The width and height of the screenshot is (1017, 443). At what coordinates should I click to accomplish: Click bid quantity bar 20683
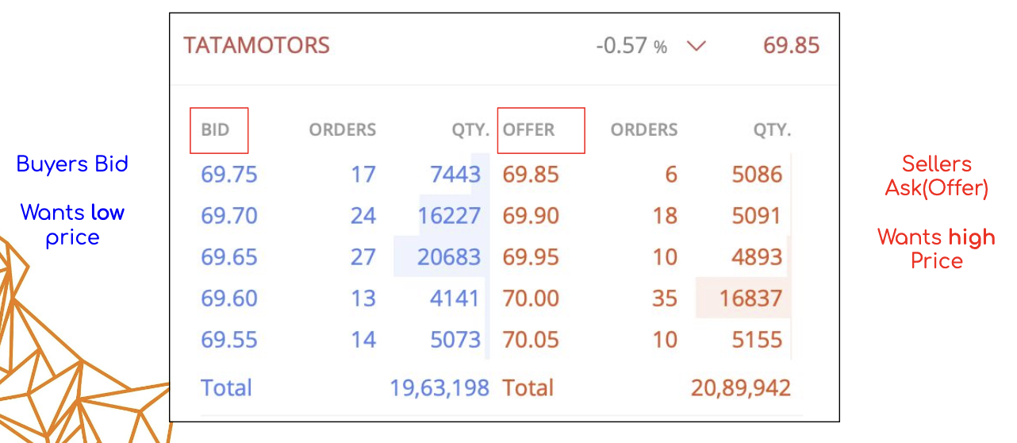point(441,257)
